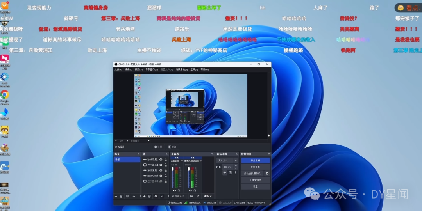Add a transition with the plus icon in 转场动画

(x=225, y=173)
